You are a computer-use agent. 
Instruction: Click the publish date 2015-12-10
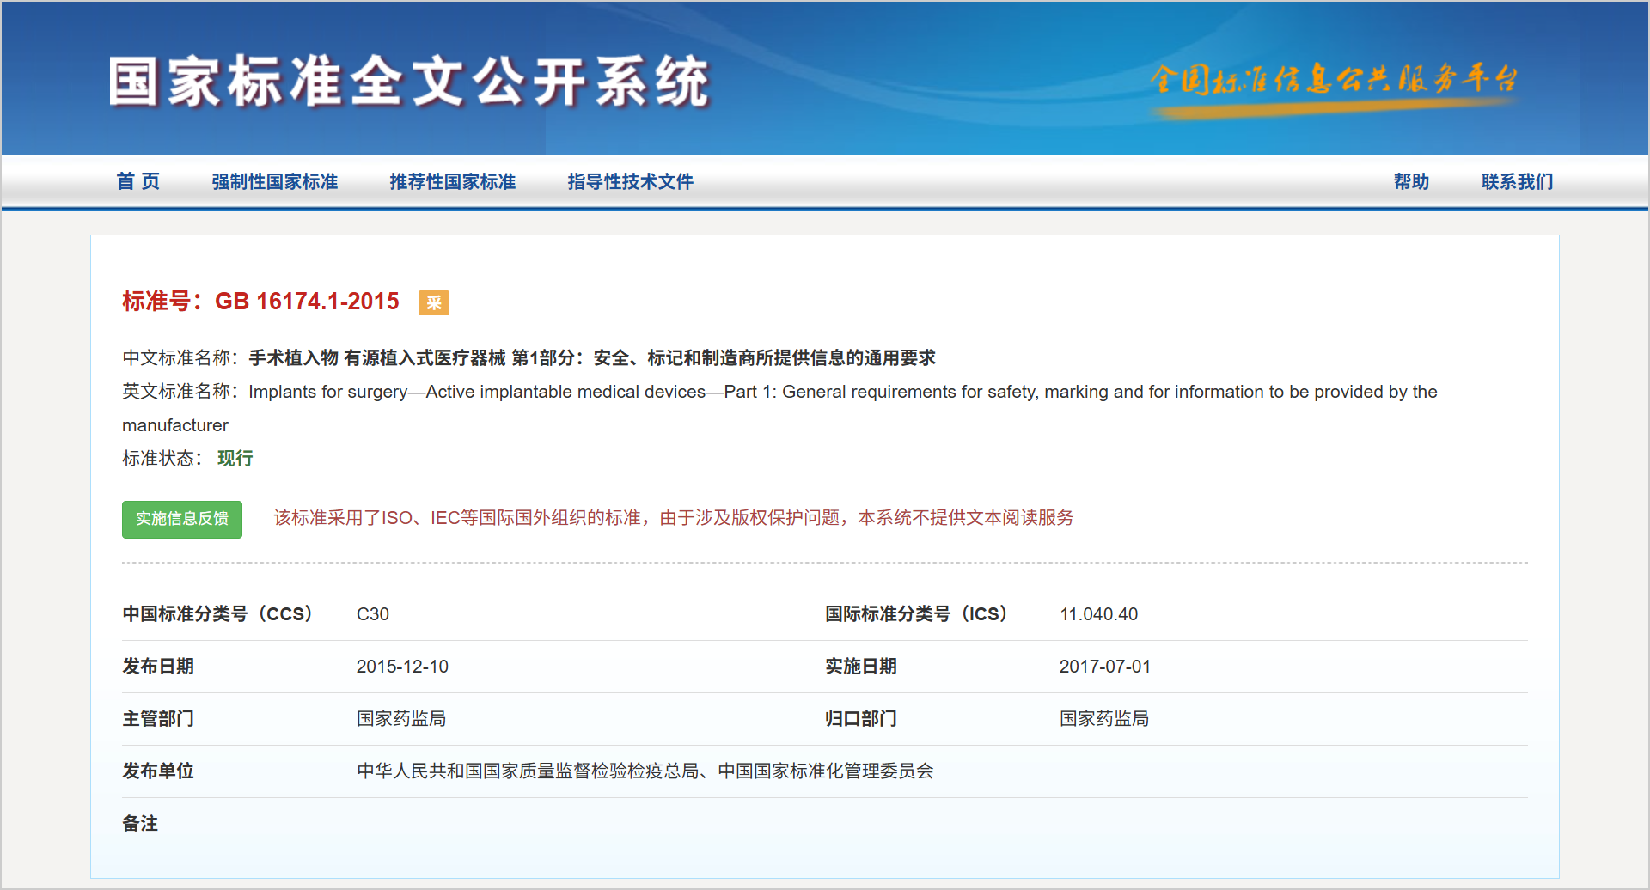point(402,667)
